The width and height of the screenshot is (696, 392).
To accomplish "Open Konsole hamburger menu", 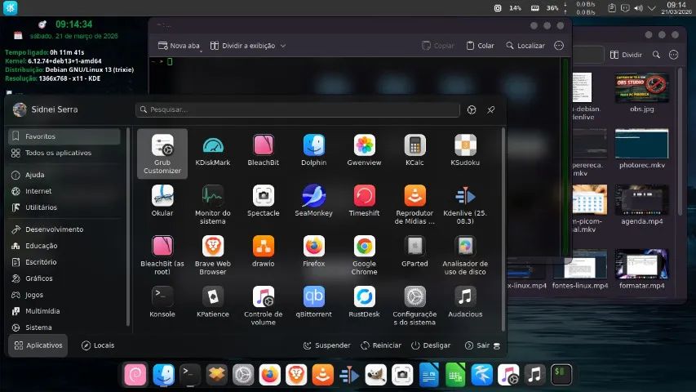I will (559, 46).
